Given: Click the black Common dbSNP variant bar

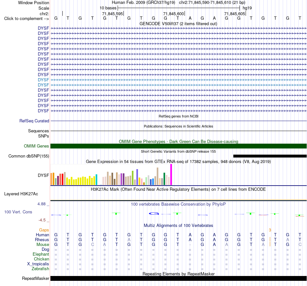Looking at the screenshot, I should click(x=270, y=156).
